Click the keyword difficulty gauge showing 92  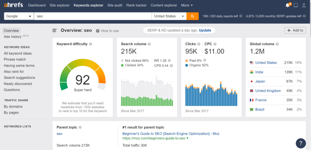point(83,75)
